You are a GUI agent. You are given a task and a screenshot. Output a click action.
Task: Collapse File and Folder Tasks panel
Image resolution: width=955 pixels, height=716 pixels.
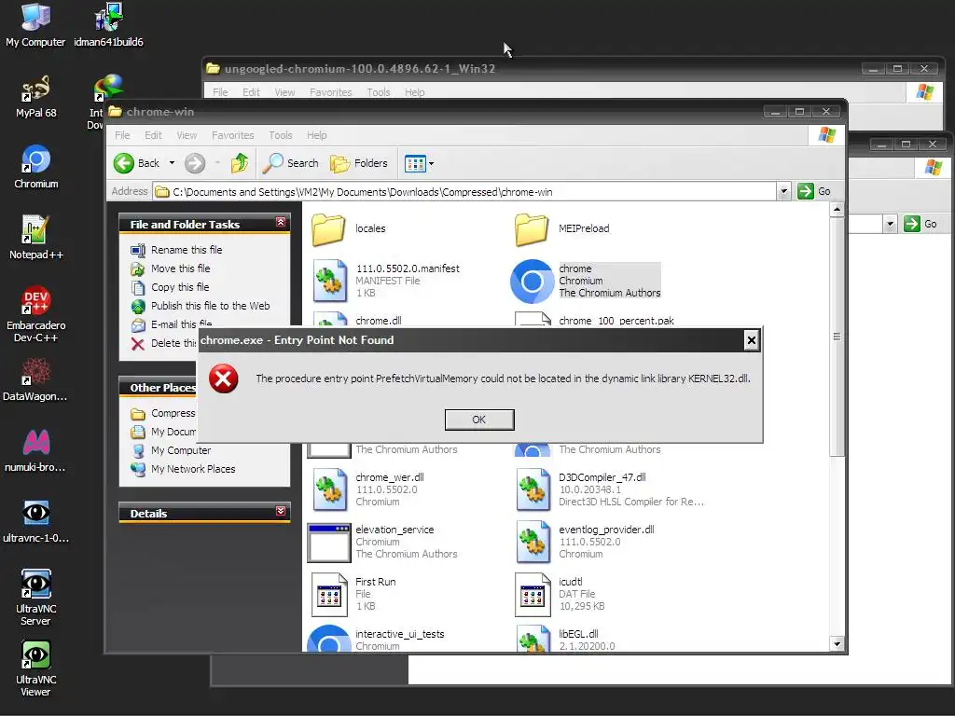[280, 222]
